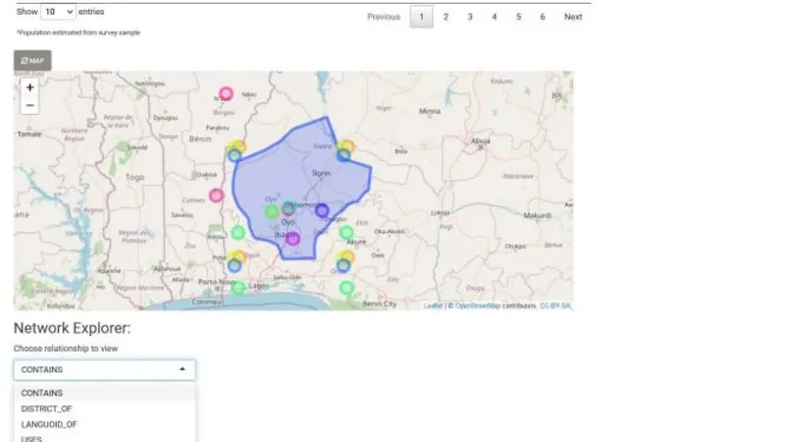Select page 1 in pagination
Viewport: 785px width, 442px height.
click(x=421, y=17)
